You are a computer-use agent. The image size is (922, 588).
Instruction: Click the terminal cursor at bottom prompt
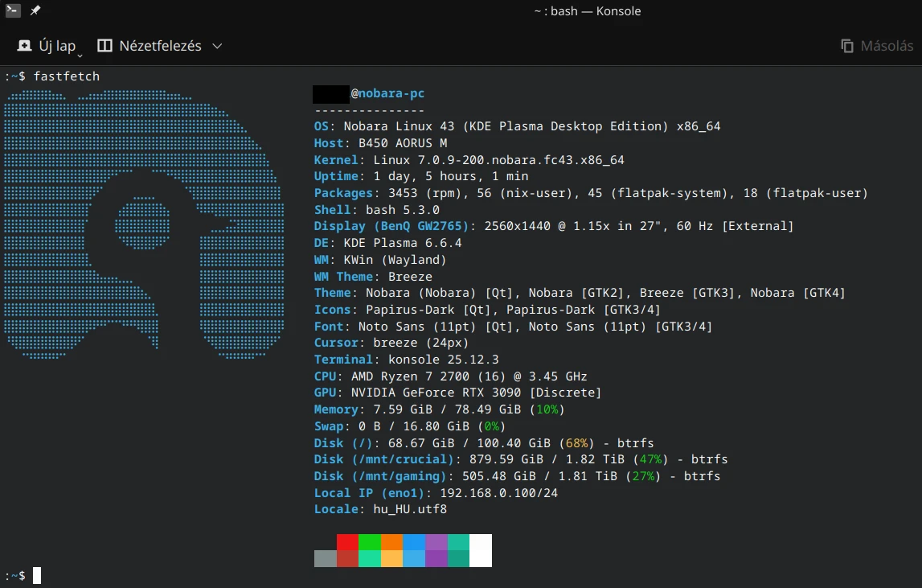click(x=37, y=576)
